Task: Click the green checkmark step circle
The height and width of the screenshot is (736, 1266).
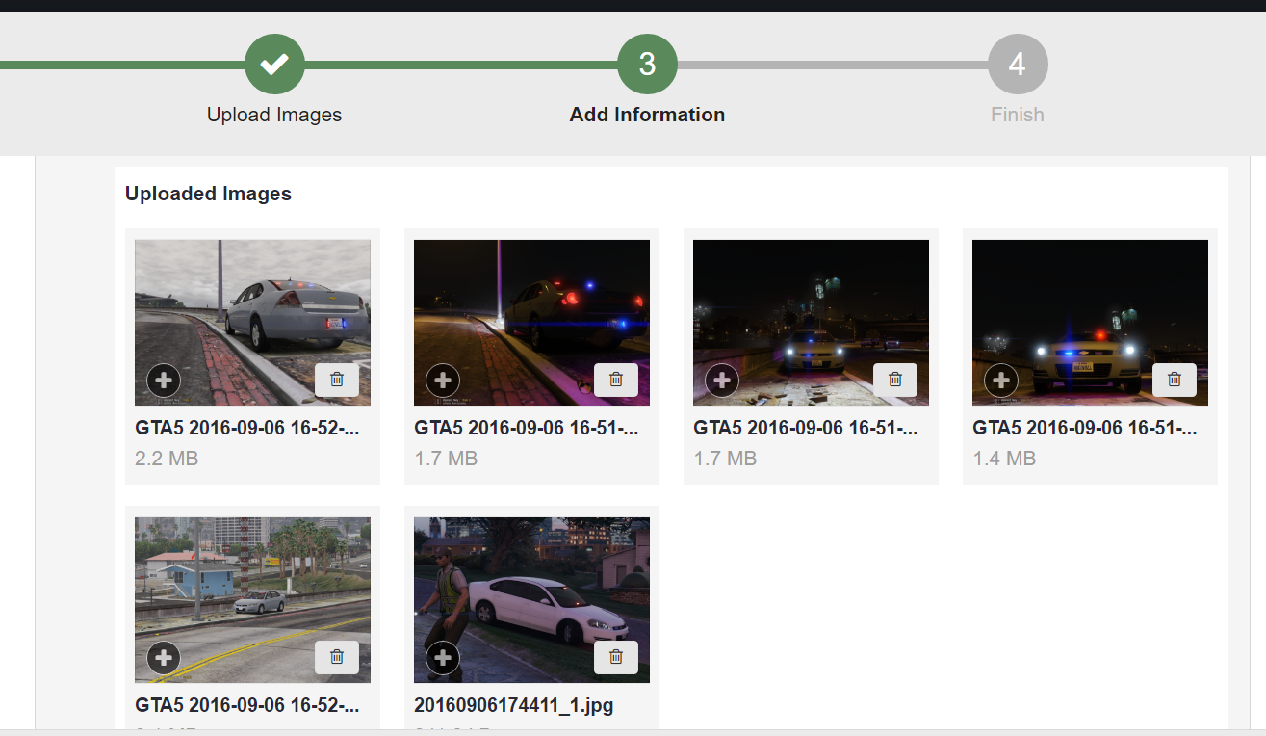Action: click(x=274, y=65)
